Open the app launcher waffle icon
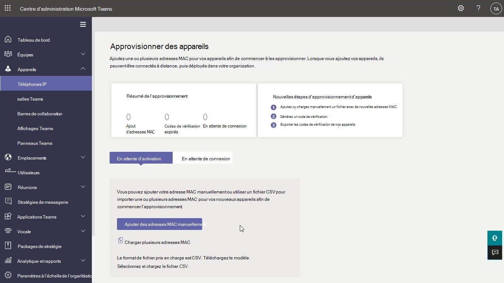504x283 pixels. coord(7,8)
